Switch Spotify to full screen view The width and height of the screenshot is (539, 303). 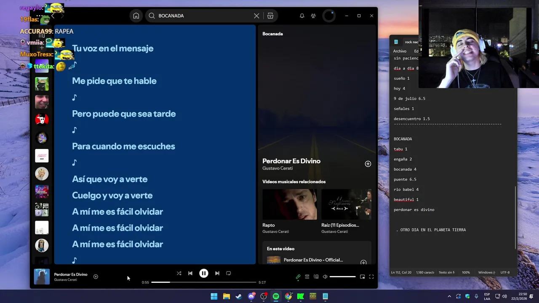pyautogui.click(x=371, y=276)
